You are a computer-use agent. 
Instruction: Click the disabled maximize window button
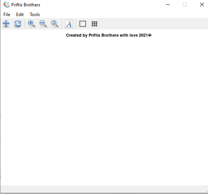[x=185, y=4]
